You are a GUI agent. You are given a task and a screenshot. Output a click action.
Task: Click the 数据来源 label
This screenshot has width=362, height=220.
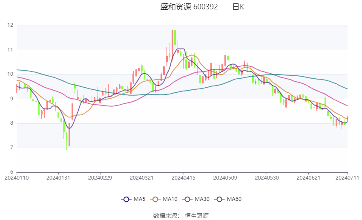pos(165,216)
